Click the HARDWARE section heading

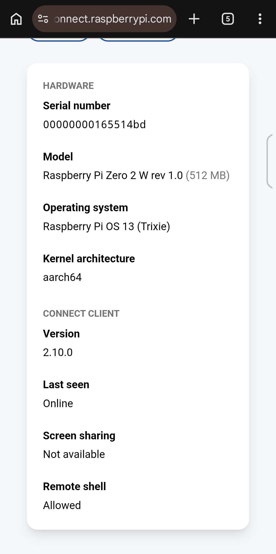68,86
